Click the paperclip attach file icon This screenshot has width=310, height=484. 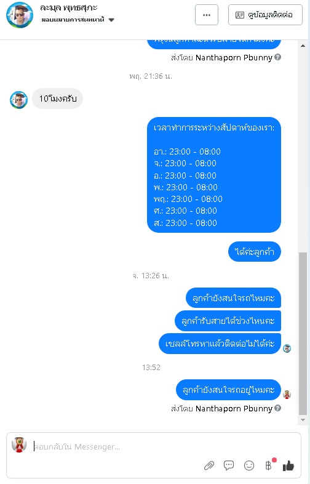tap(209, 465)
